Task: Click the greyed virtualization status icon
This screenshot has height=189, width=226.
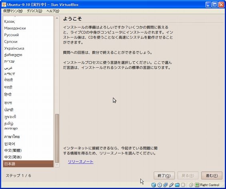Action: coord(183,185)
